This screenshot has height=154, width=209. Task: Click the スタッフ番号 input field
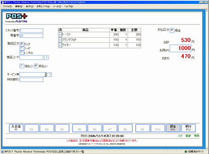[31, 31]
